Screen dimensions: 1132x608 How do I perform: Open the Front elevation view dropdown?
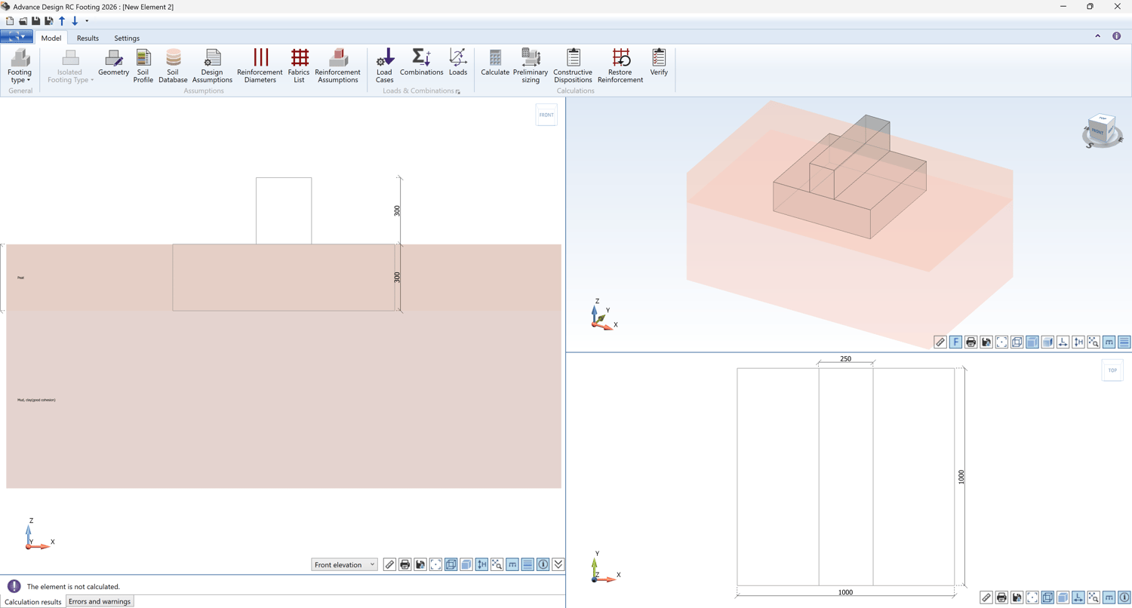344,565
